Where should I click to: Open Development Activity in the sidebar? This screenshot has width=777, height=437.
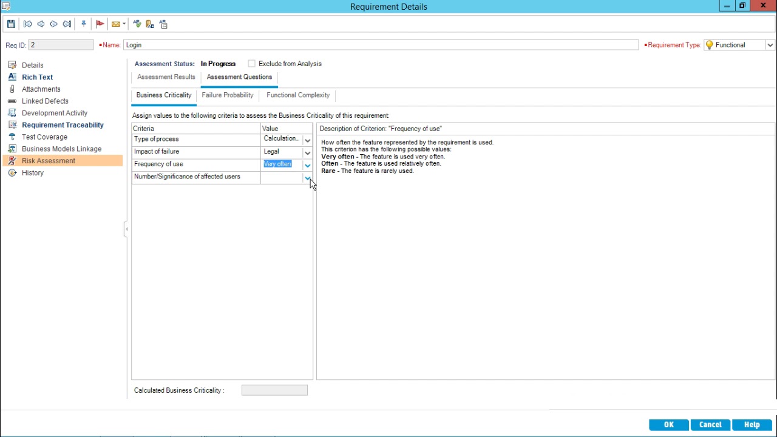coord(55,113)
